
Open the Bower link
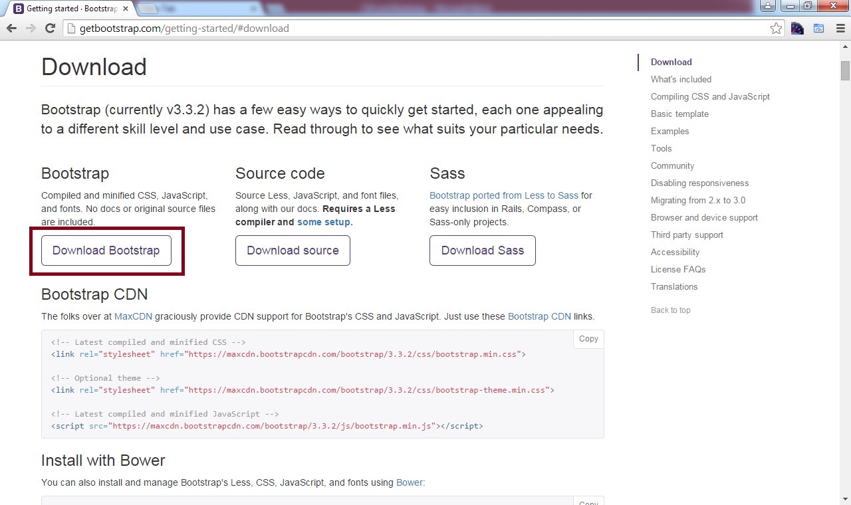click(x=409, y=482)
